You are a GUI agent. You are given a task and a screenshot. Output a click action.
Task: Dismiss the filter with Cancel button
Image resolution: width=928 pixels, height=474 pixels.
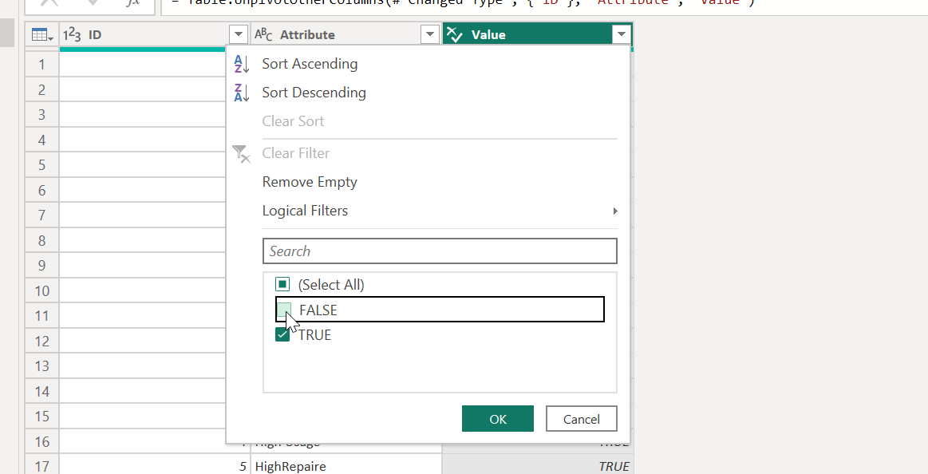(x=581, y=419)
